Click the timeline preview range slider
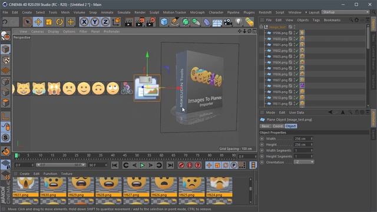This screenshot has height=212, width=377. point(61,165)
